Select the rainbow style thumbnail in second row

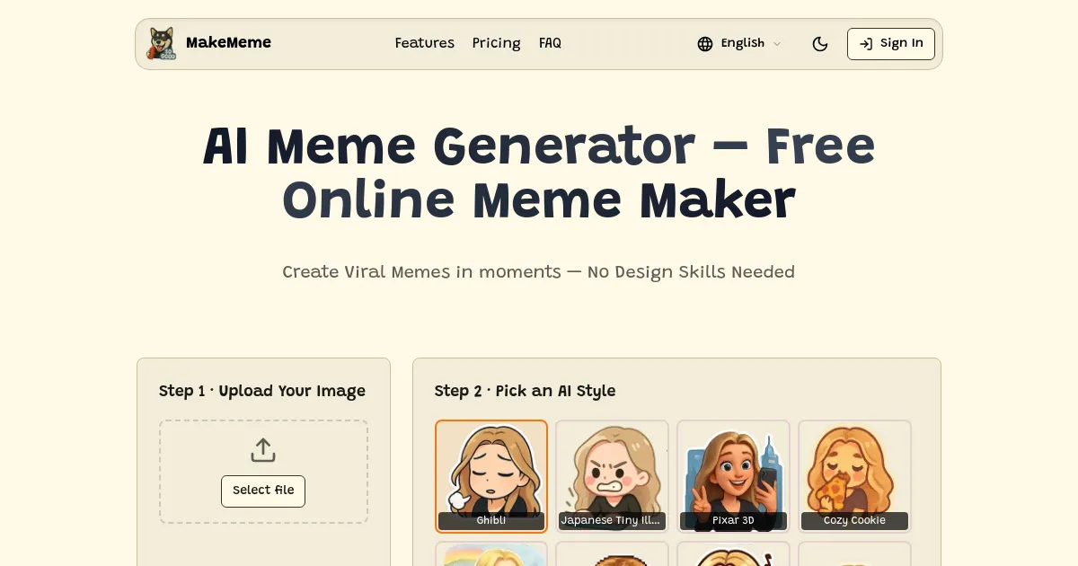click(x=491, y=553)
